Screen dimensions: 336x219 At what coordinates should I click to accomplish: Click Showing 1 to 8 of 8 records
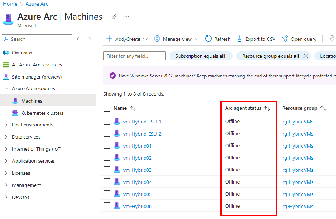[x=134, y=94]
